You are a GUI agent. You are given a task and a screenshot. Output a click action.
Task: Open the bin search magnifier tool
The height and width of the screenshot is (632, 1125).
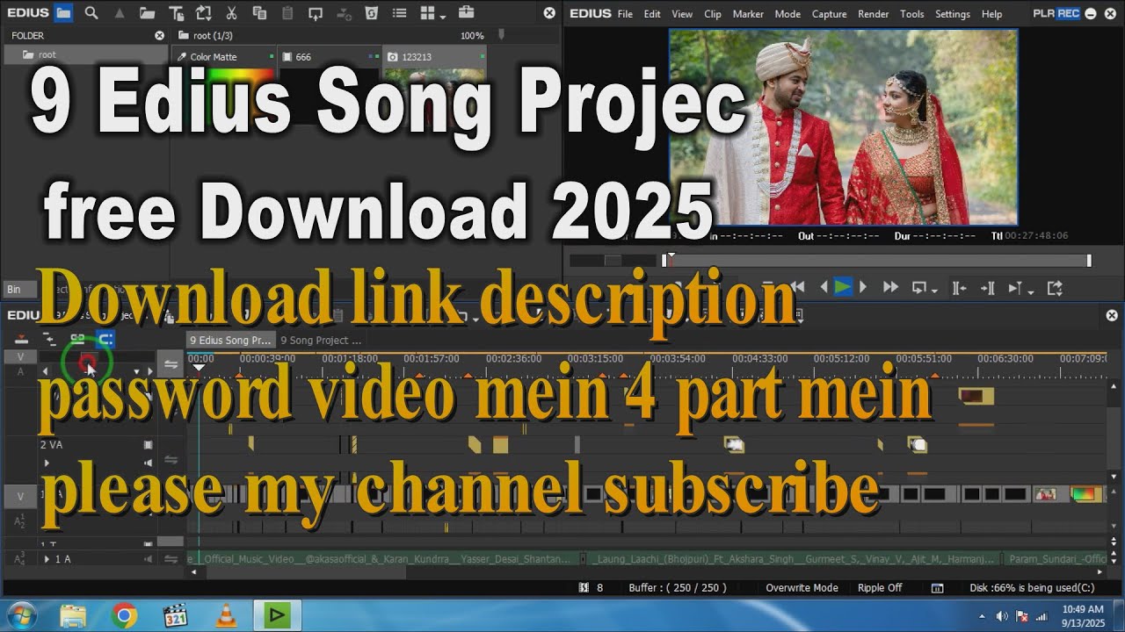pos(91,12)
